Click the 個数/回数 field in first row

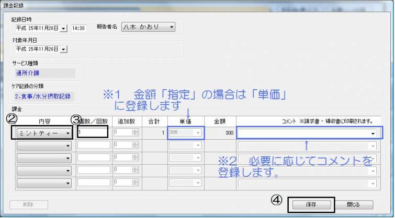tap(93, 133)
